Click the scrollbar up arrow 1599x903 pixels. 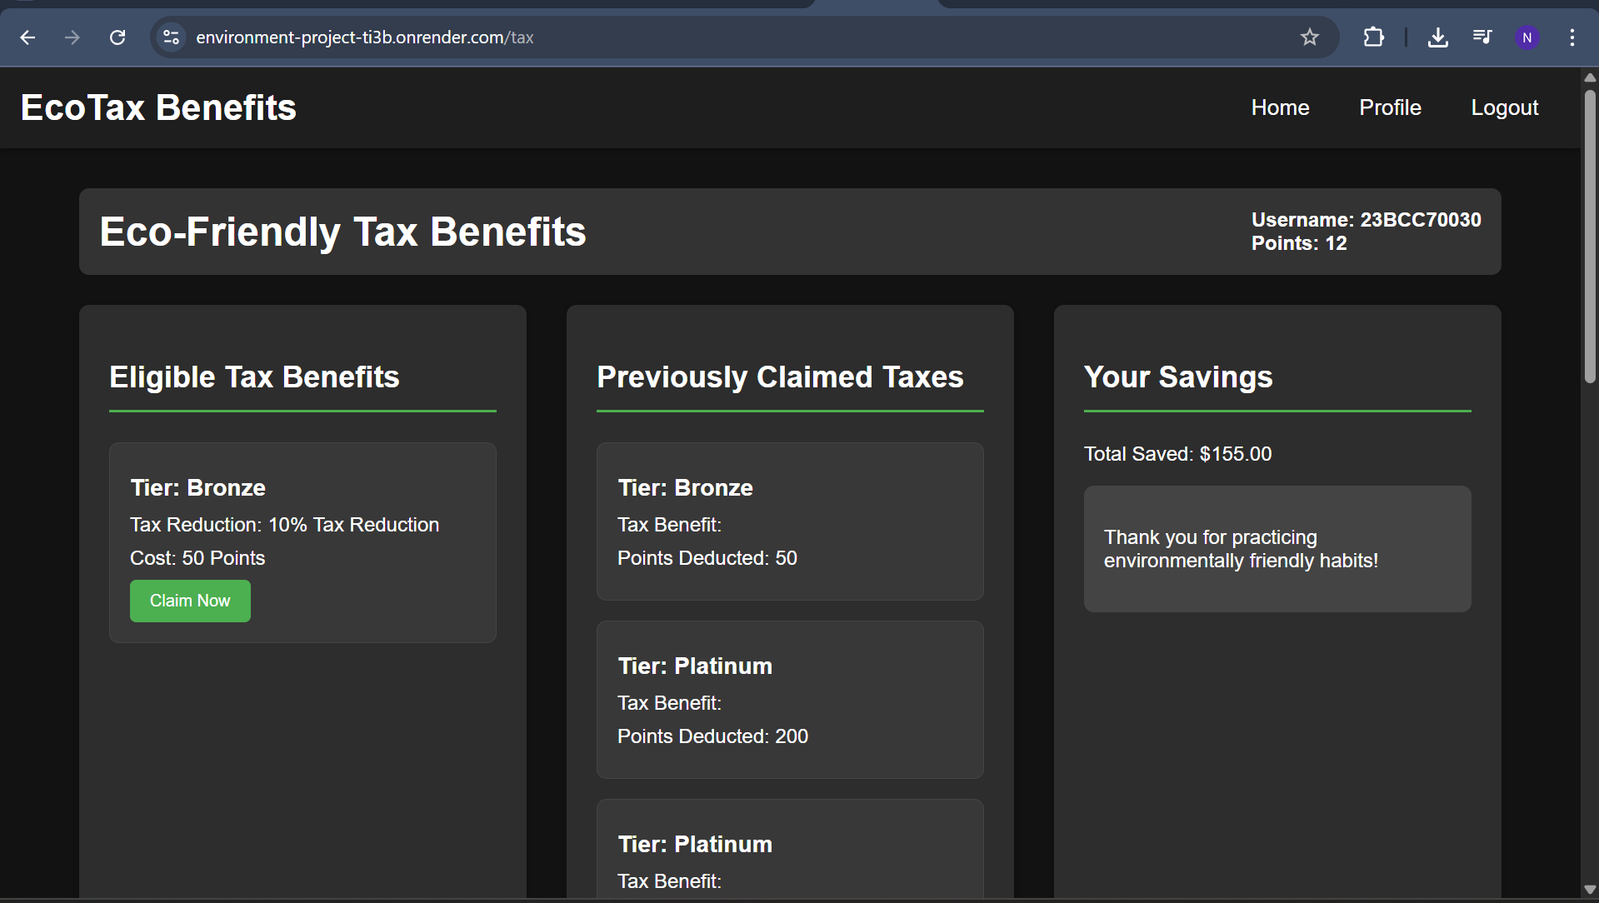(x=1590, y=77)
